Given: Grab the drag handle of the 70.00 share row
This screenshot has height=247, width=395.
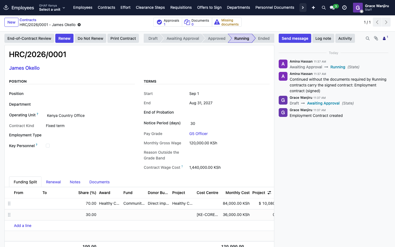Looking at the screenshot, I should (x=9, y=204).
